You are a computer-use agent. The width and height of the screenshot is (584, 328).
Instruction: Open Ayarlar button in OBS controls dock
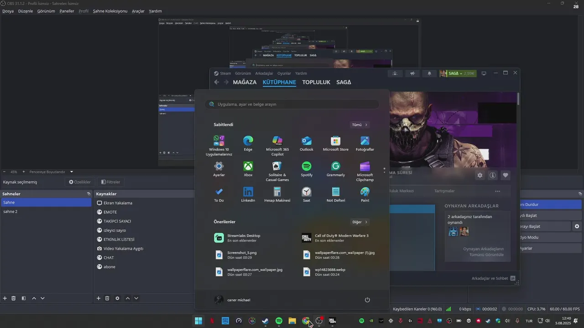point(551,248)
